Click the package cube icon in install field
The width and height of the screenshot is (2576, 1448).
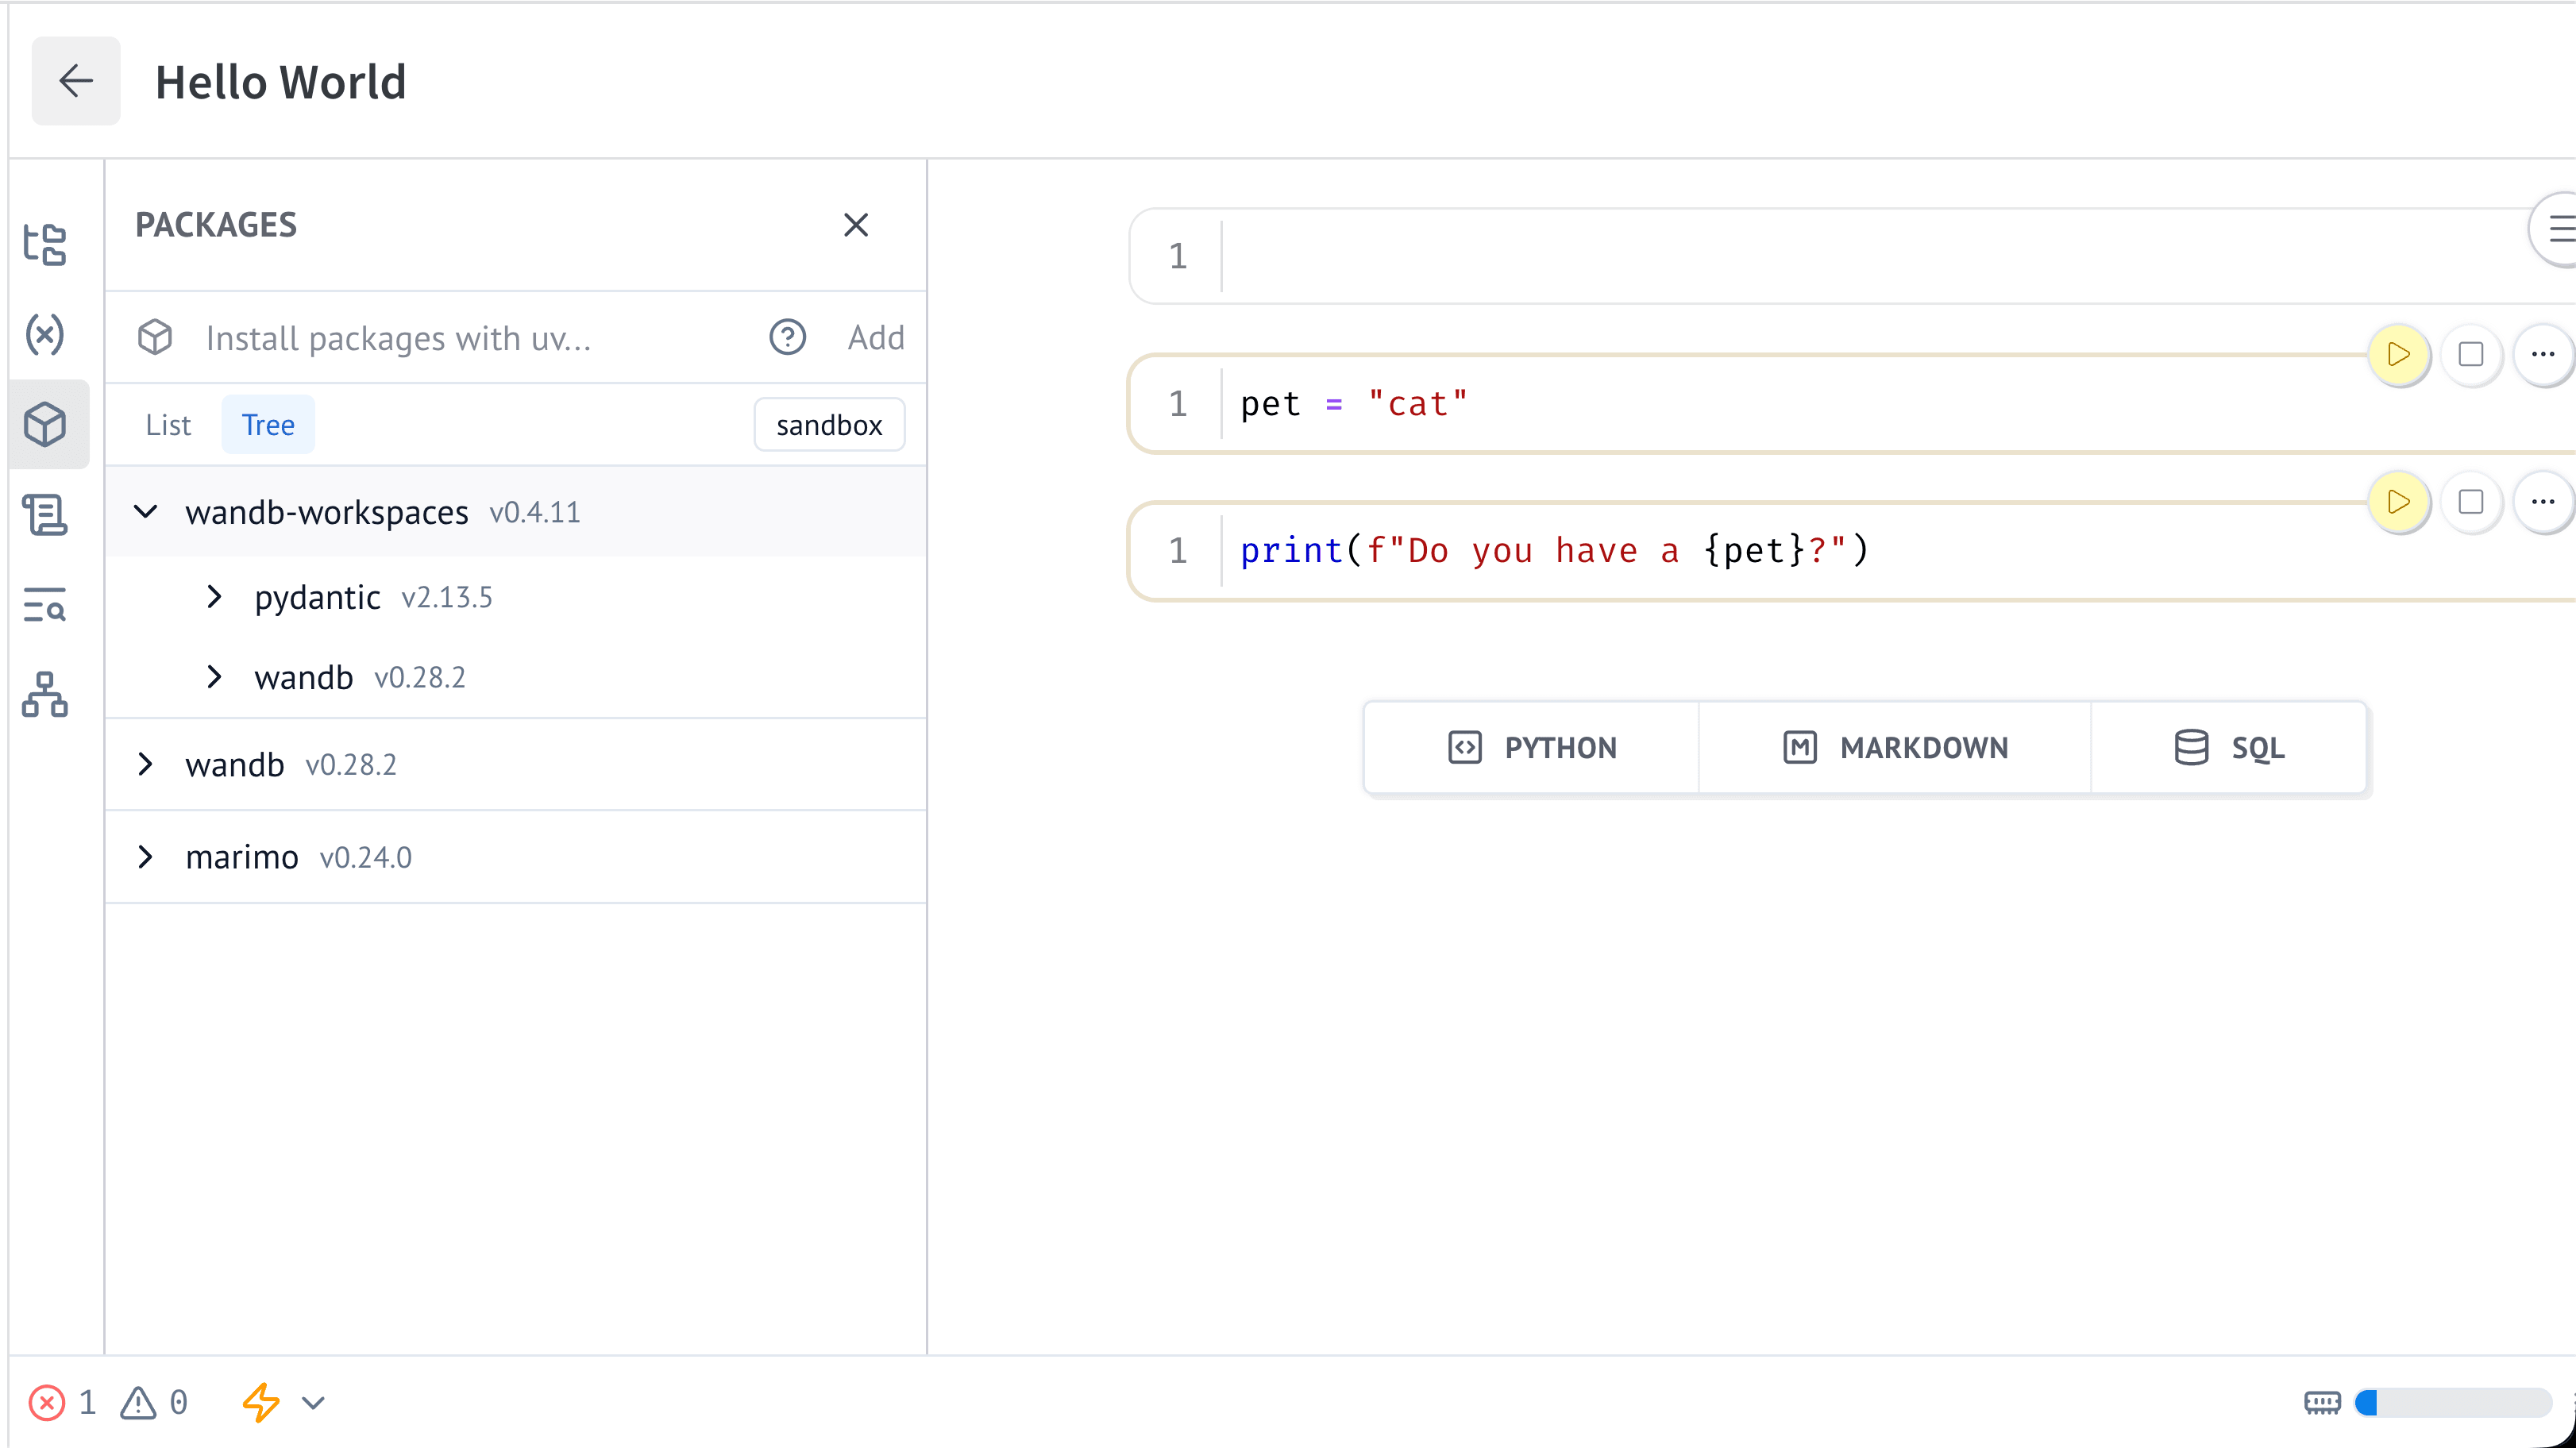tap(155, 338)
